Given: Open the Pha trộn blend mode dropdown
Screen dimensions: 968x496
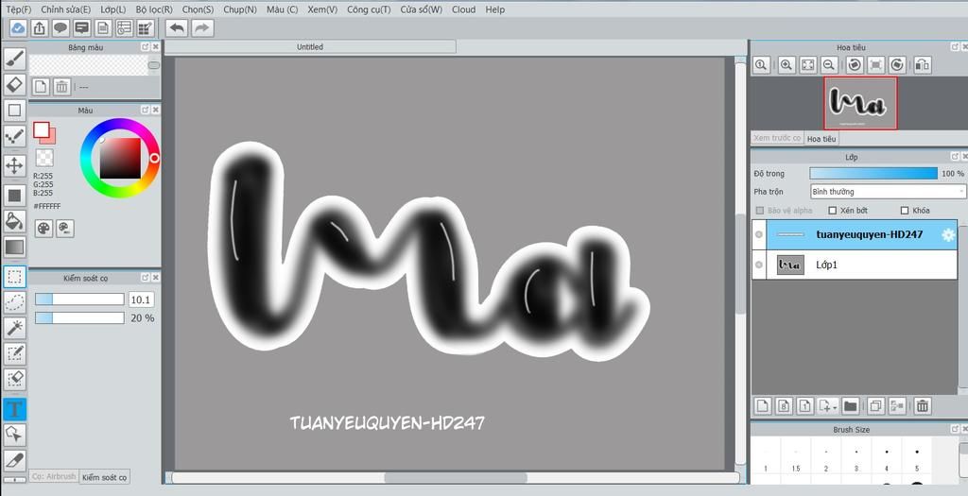Looking at the screenshot, I should tap(887, 192).
